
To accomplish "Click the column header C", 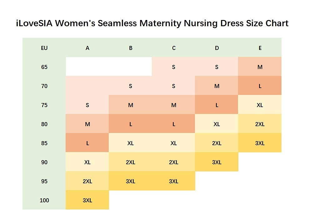I will 174,48.
